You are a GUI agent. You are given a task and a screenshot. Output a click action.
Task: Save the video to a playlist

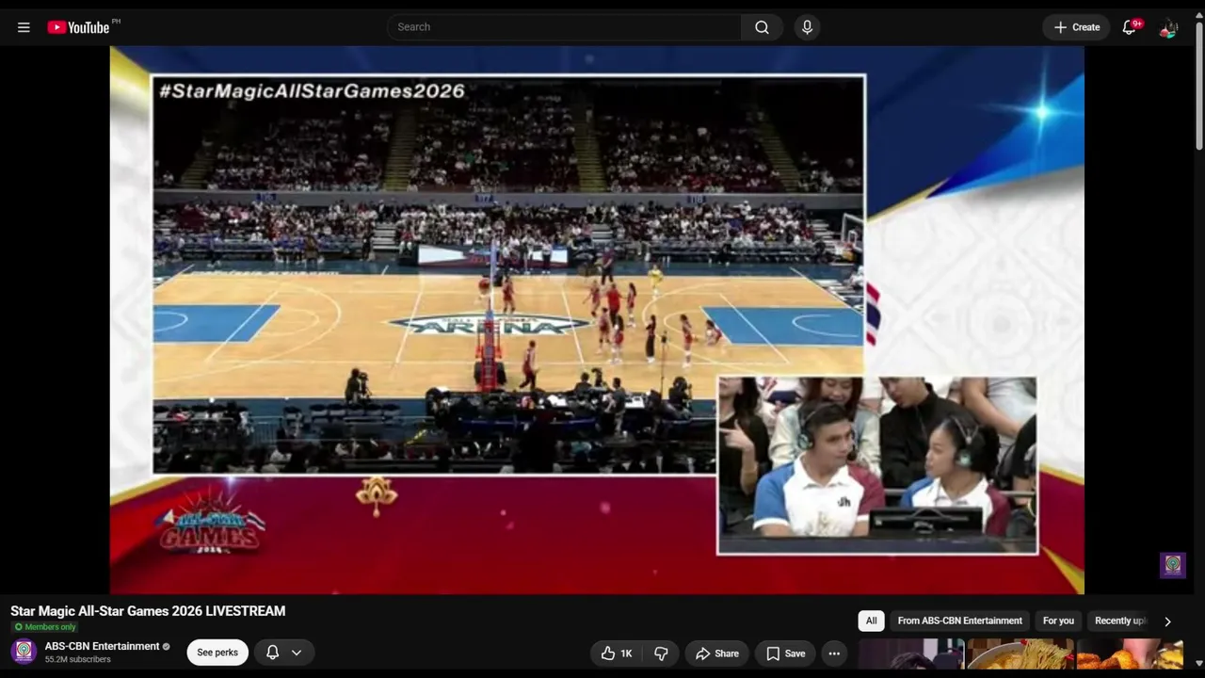pos(785,654)
